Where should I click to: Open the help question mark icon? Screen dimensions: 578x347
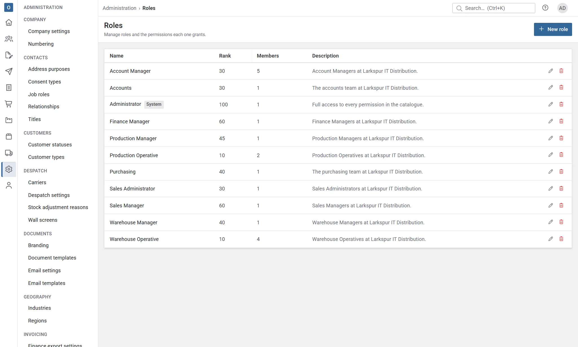click(x=545, y=8)
